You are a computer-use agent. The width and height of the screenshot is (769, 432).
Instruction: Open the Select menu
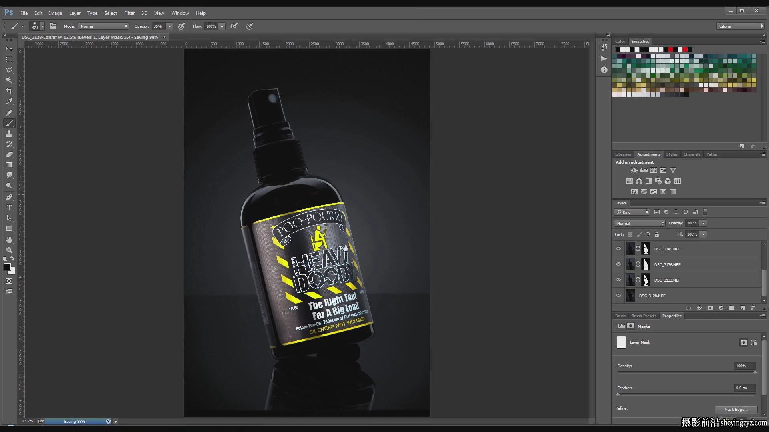pyautogui.click(x=111, y=13)
